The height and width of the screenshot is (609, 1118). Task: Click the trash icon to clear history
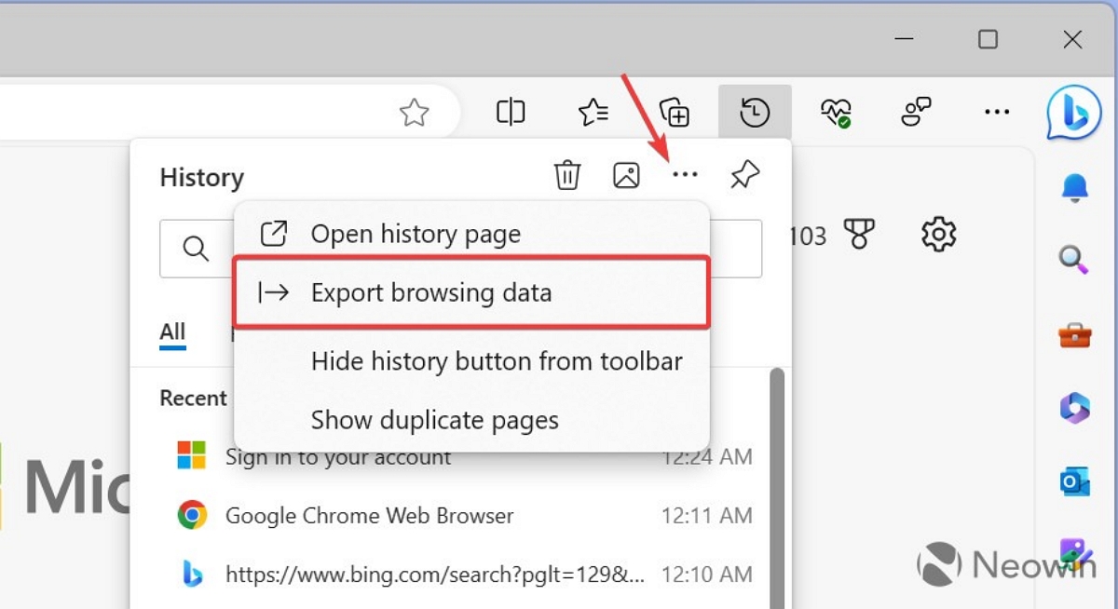click(567, 175)
